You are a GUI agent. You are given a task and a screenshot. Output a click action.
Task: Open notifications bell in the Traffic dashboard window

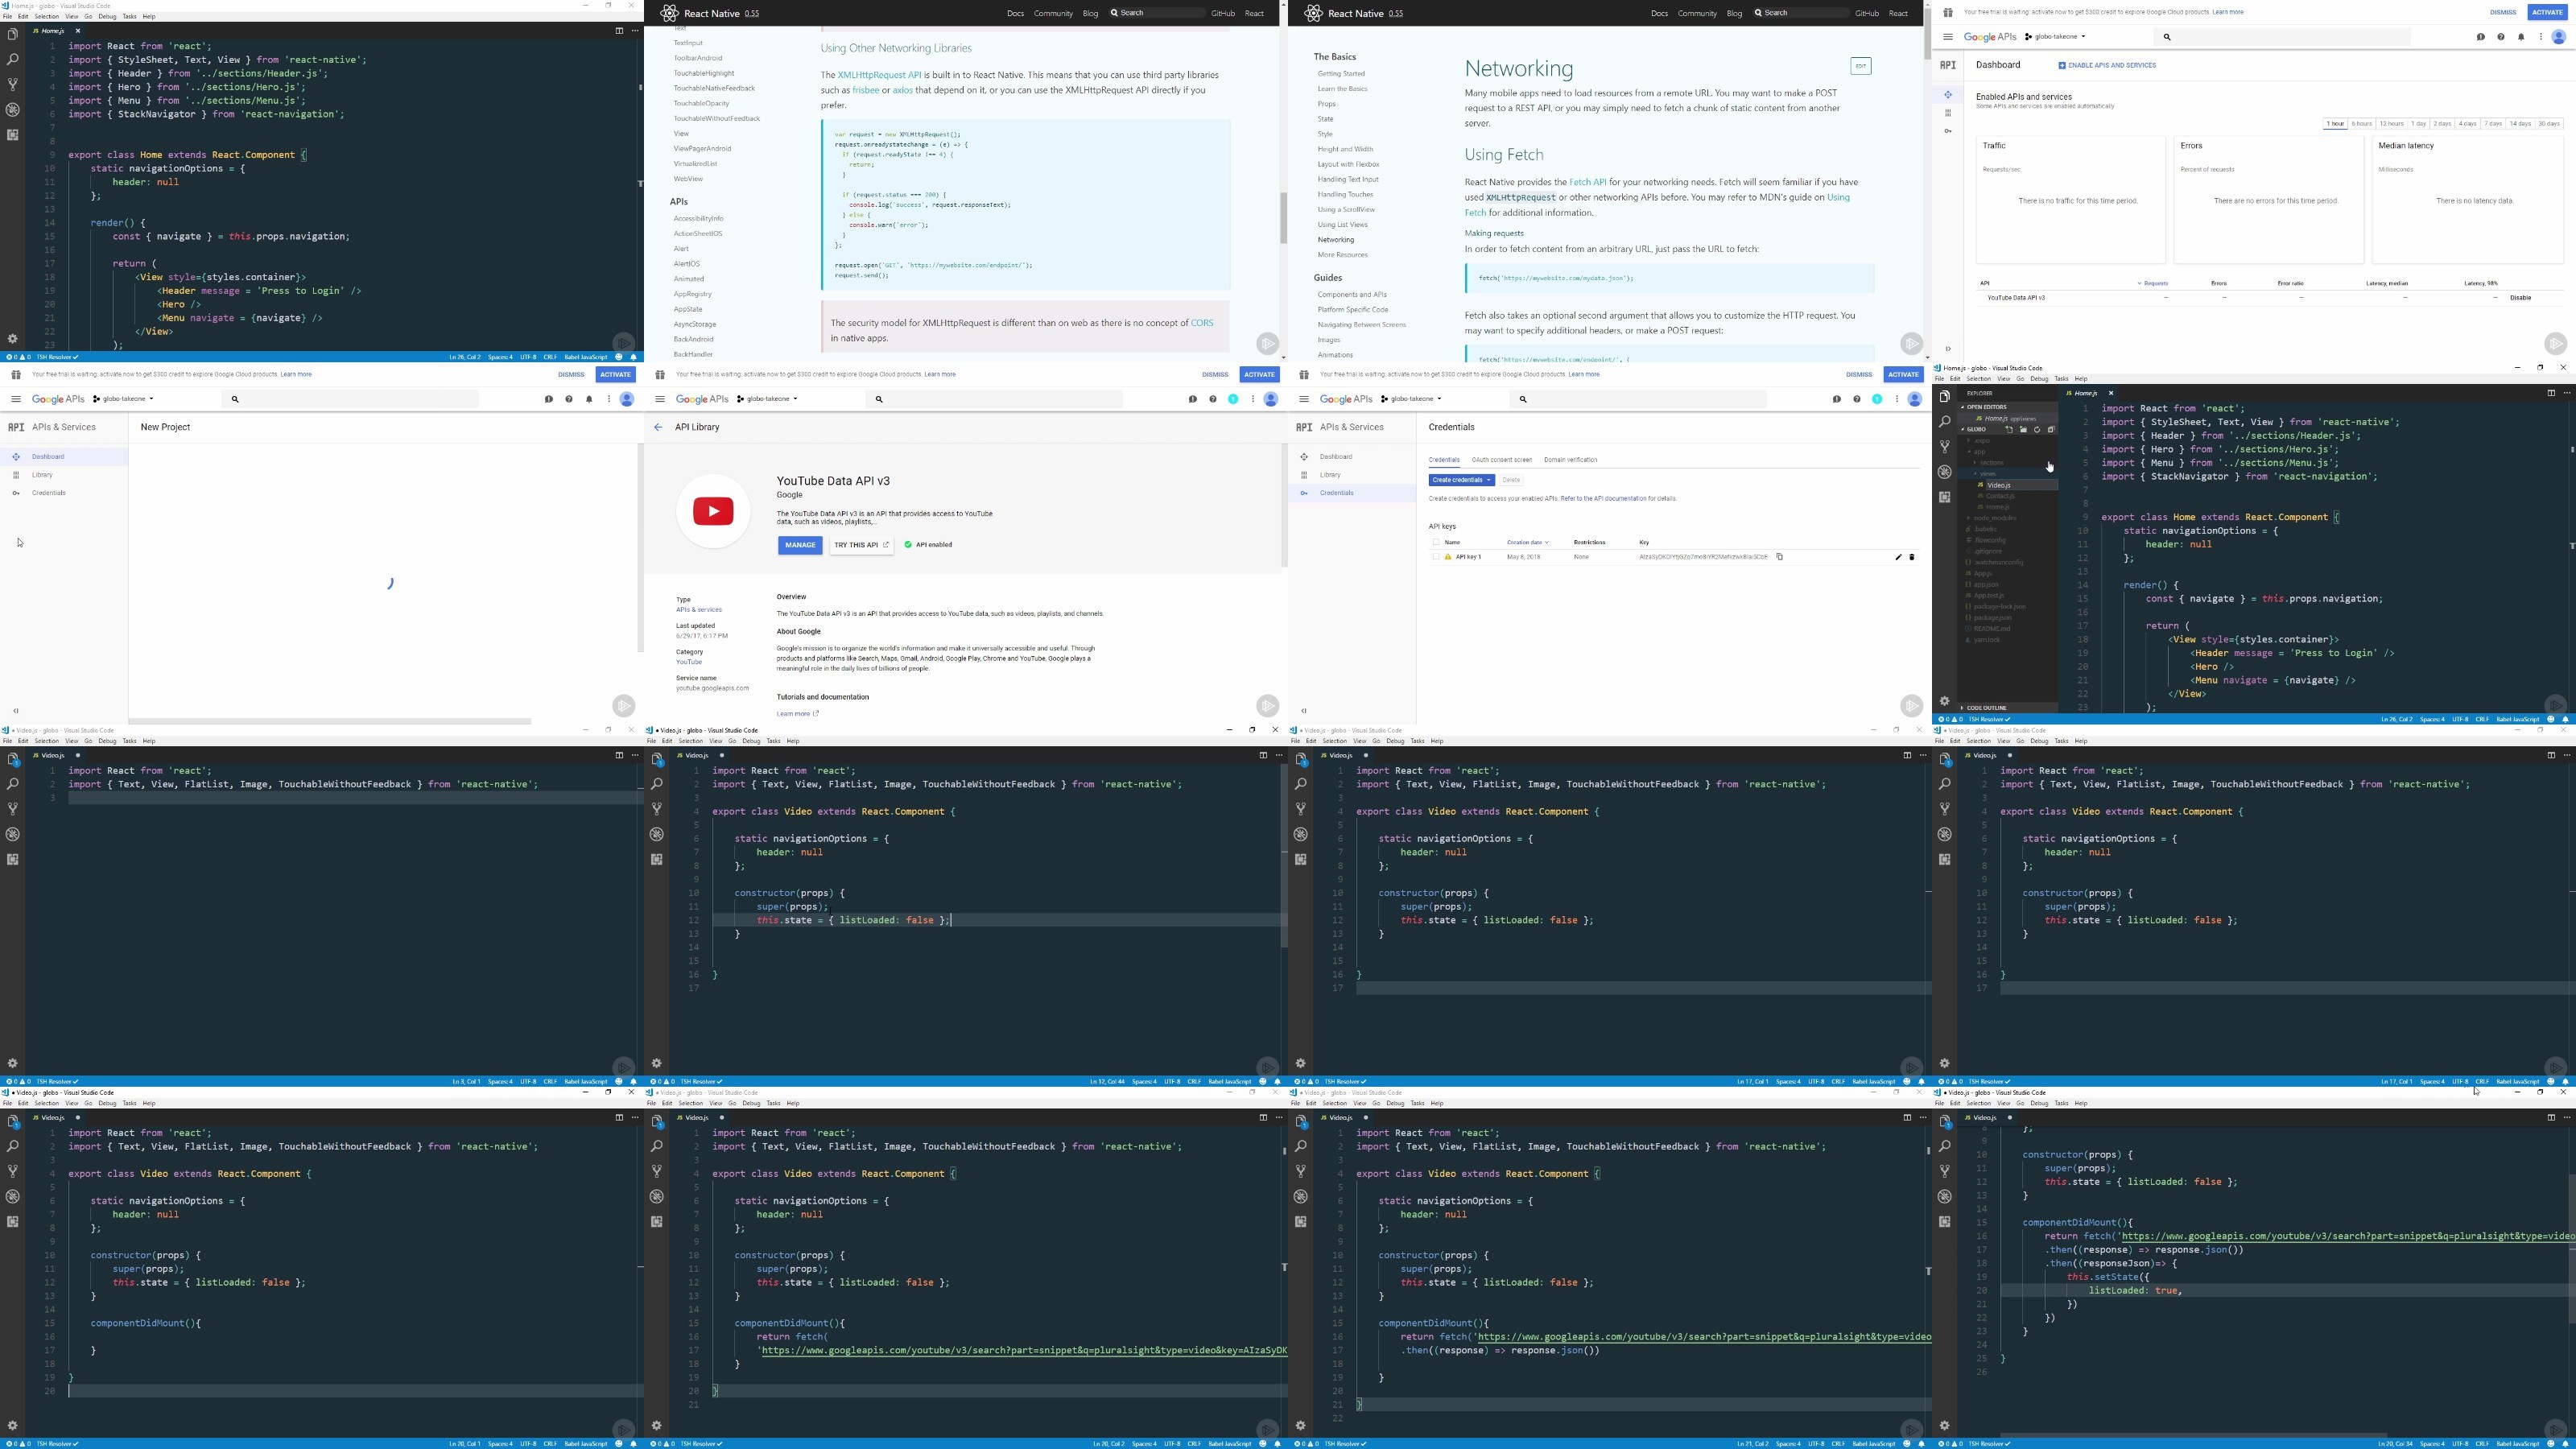[x=2521, y=37]
